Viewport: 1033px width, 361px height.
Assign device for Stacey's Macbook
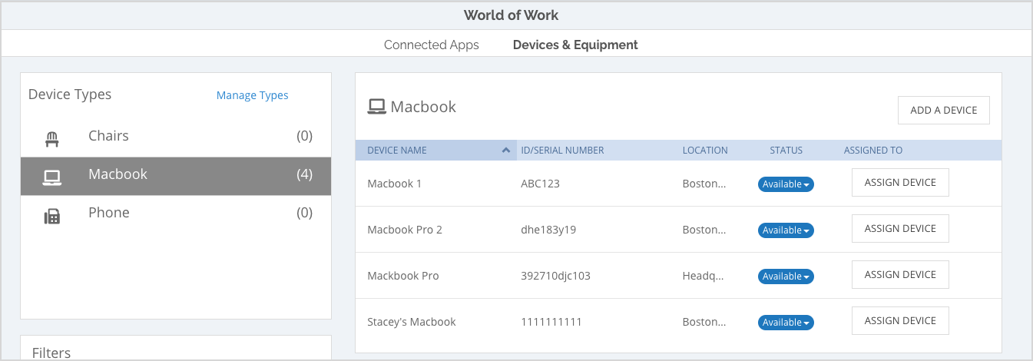[900, 321]
